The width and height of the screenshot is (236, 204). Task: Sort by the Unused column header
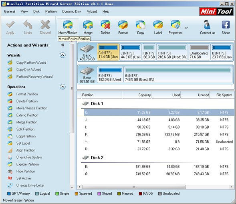tap(195, 95)
